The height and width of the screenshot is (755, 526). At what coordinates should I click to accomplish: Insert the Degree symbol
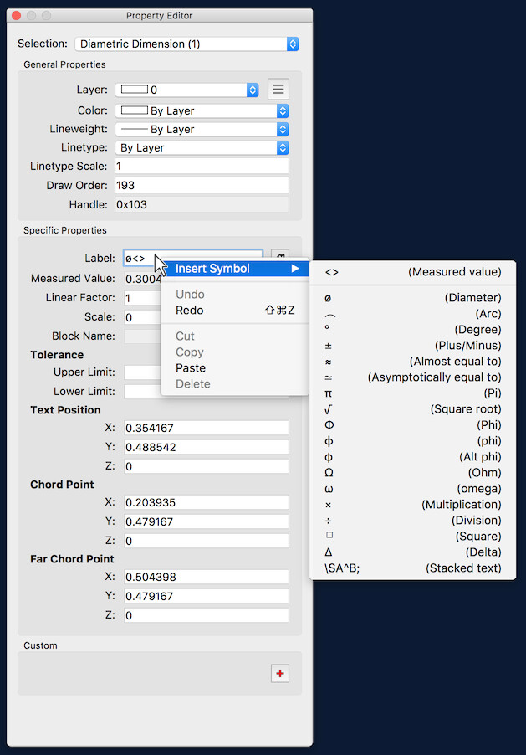click(413, 330)
